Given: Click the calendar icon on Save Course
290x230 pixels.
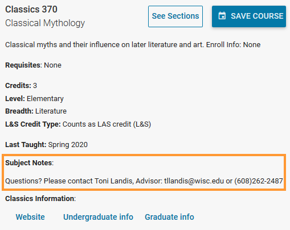Looking at the screenshot, I should (222, 16).
